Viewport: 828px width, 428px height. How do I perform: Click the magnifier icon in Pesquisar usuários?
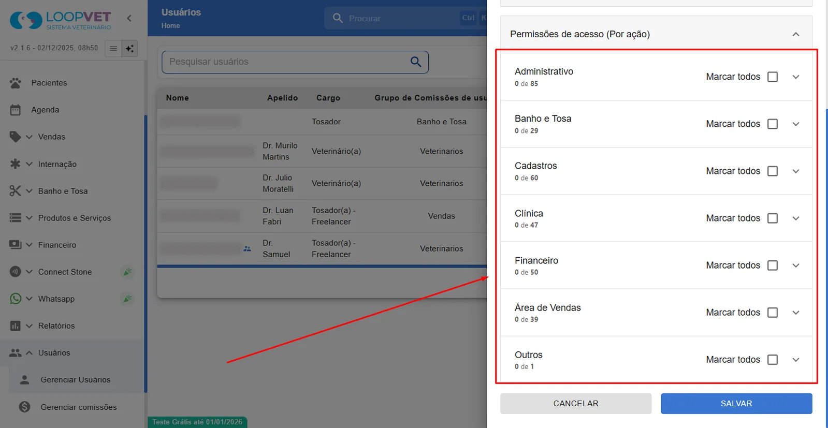[416, 62]
